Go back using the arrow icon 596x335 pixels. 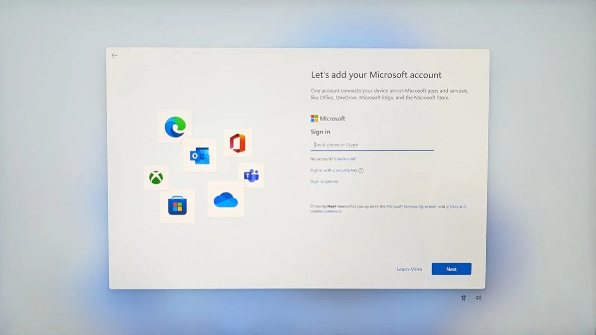pos(114,55)
